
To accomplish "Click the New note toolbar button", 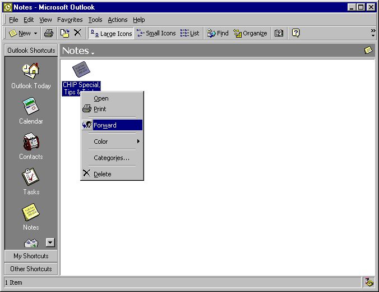I will coord(20,33).
